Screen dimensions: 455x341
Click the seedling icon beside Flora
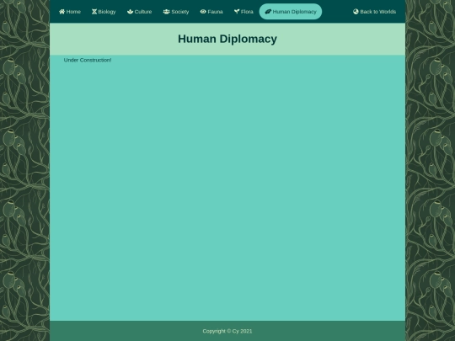[237, 12]
